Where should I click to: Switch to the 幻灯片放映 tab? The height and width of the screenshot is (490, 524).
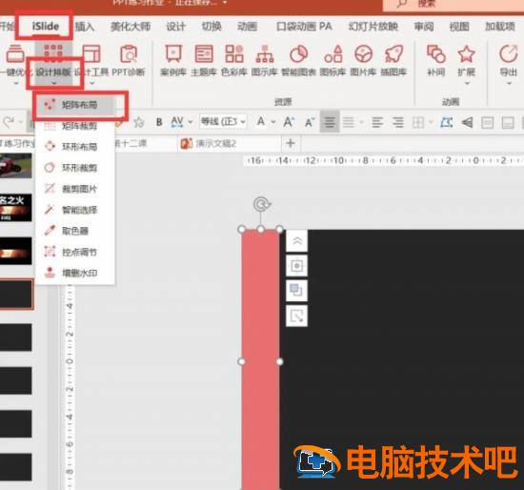click(373, 27)
